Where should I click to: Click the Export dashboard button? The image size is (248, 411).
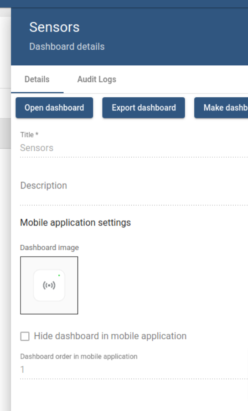click(144, 108)
